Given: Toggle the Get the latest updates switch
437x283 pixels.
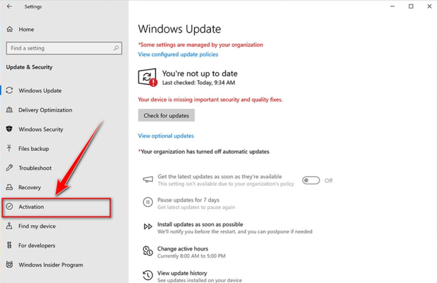Looking at the screenshot, I should [311, 180].
